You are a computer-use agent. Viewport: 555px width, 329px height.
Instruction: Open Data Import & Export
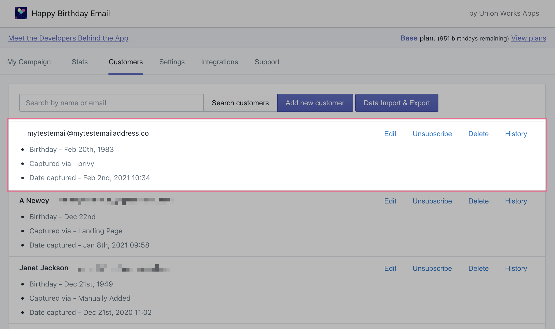coord(397,103)
